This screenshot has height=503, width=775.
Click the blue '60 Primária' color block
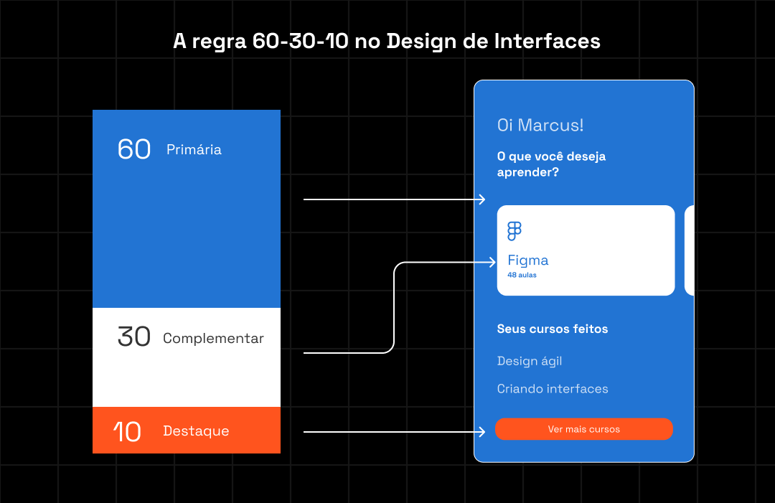point(187,209)
